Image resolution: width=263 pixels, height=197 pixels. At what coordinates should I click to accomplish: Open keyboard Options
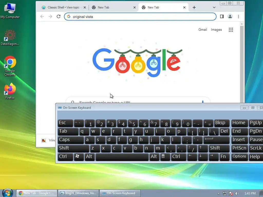[240, 157]
